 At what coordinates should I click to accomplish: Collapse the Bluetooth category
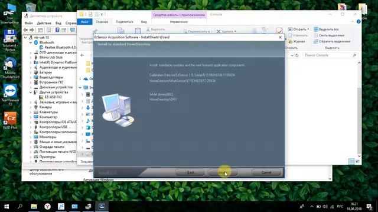(x=31, y=42)
